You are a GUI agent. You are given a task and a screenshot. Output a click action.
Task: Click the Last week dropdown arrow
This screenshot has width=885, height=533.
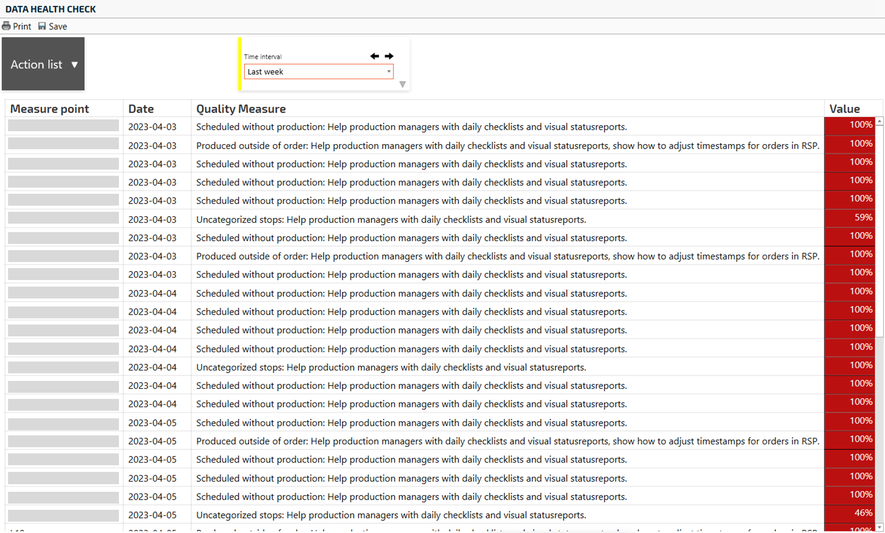(388, 72)
